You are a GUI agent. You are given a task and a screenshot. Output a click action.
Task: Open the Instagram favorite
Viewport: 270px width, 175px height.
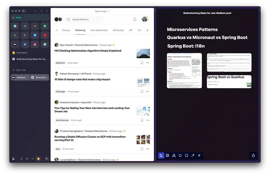click(x=35, y=44)
